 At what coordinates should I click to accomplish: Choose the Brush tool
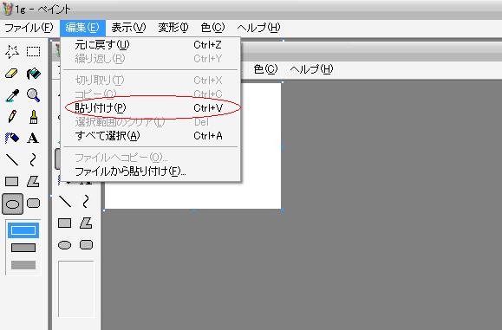33,117
